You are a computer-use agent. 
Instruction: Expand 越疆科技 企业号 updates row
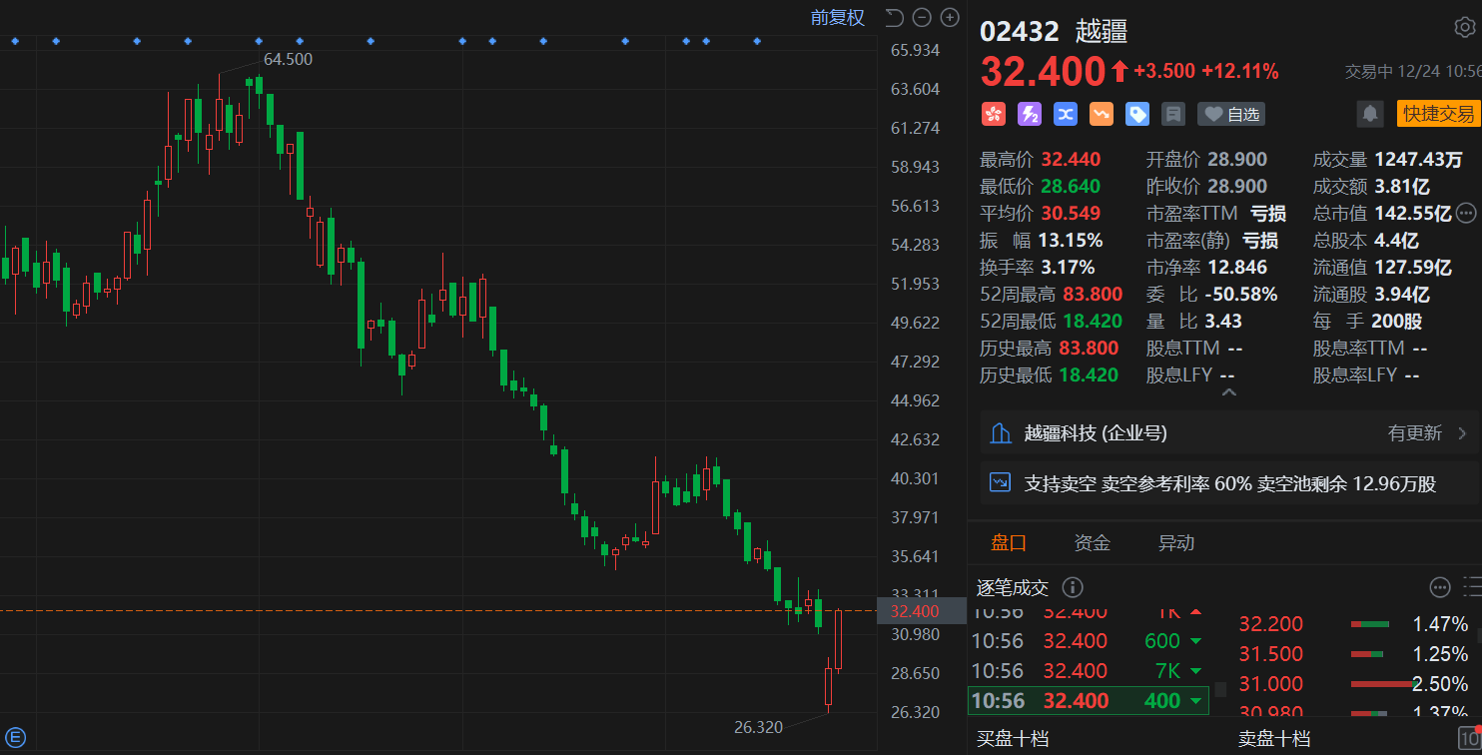(x=1229, y=432)
